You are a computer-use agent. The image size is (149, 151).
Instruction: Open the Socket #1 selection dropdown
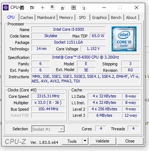(x=48, y=129)
